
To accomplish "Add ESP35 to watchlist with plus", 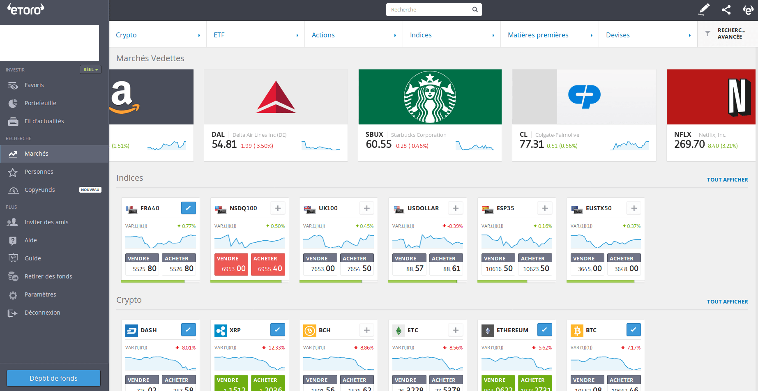I will pyautogui.click(x=545, y=208).
